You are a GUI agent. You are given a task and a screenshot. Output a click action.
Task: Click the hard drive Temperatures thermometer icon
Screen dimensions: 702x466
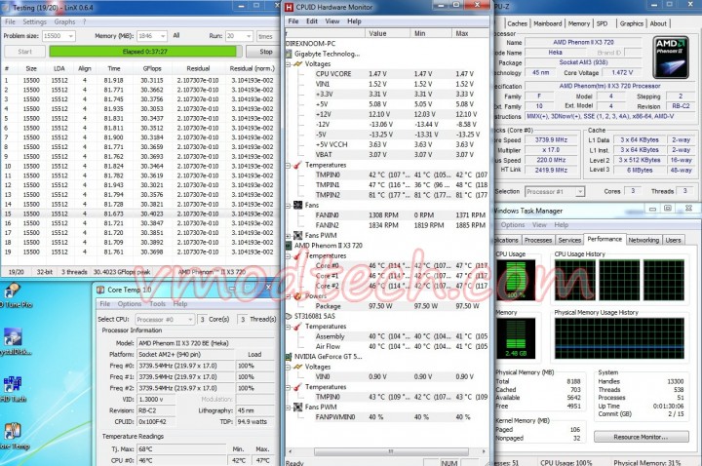[x=297, y=327]
